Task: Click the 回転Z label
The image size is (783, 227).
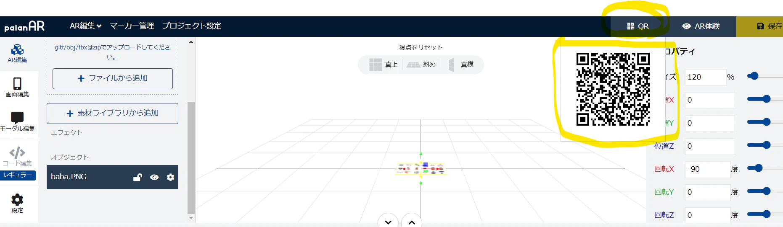Action: 664,215
